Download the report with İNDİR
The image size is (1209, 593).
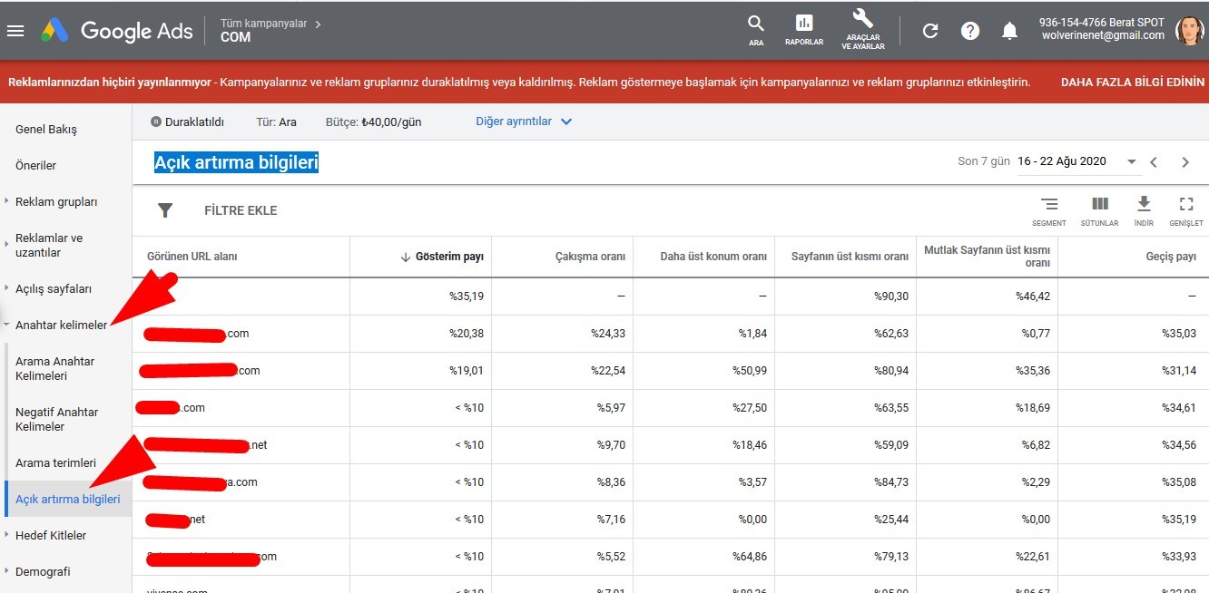click(1144, 211)
